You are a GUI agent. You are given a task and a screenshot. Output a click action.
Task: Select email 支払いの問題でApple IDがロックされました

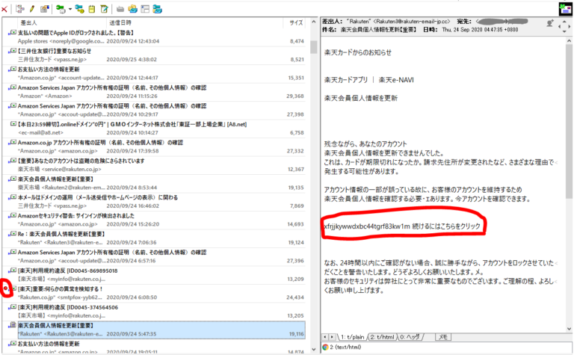click(x=155, y=37)
